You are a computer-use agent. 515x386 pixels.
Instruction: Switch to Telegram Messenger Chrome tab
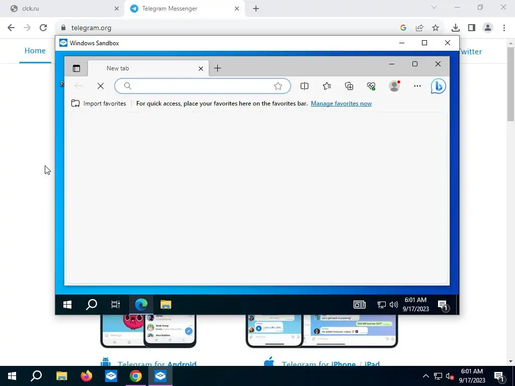pos(184,9)
